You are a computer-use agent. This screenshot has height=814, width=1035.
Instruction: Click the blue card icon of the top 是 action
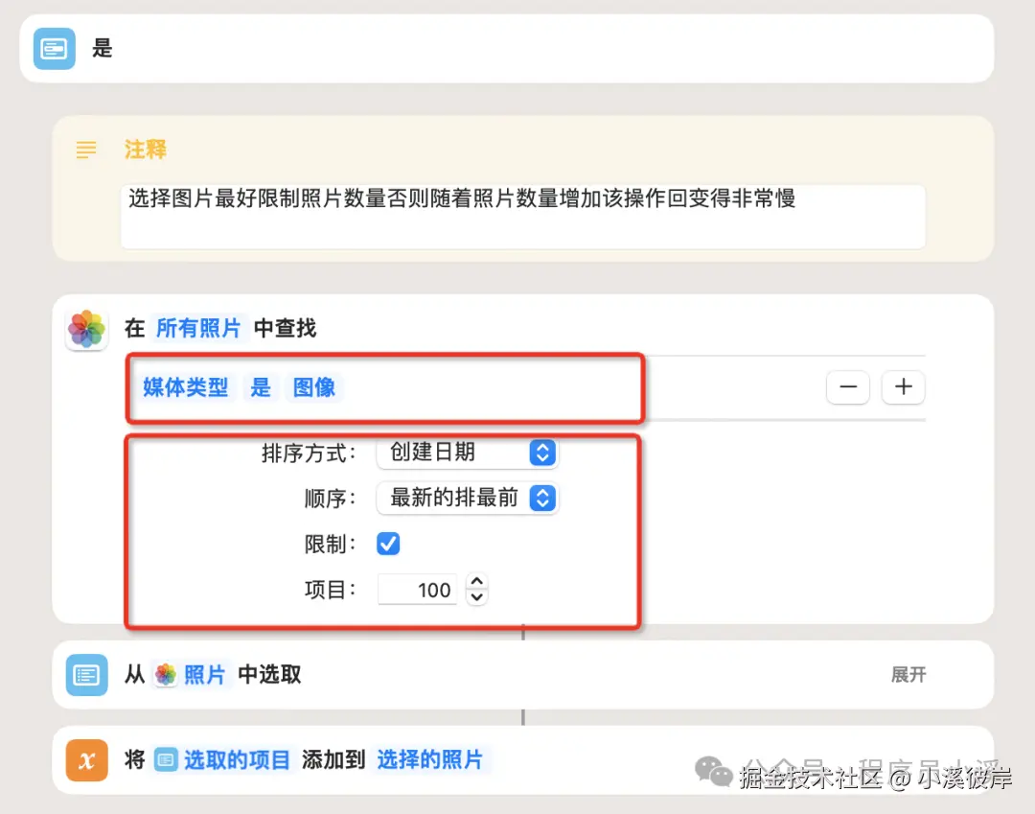[53, 48]
